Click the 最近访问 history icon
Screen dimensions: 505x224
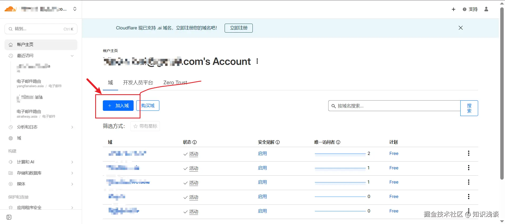[x=11, y=56]
